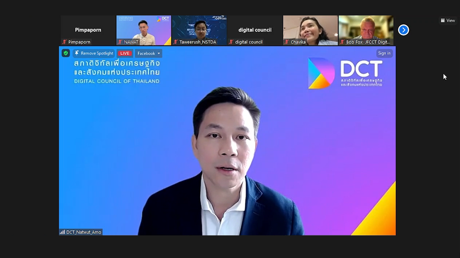
Task: Click the Sign in button
Action: pos(384,53)
